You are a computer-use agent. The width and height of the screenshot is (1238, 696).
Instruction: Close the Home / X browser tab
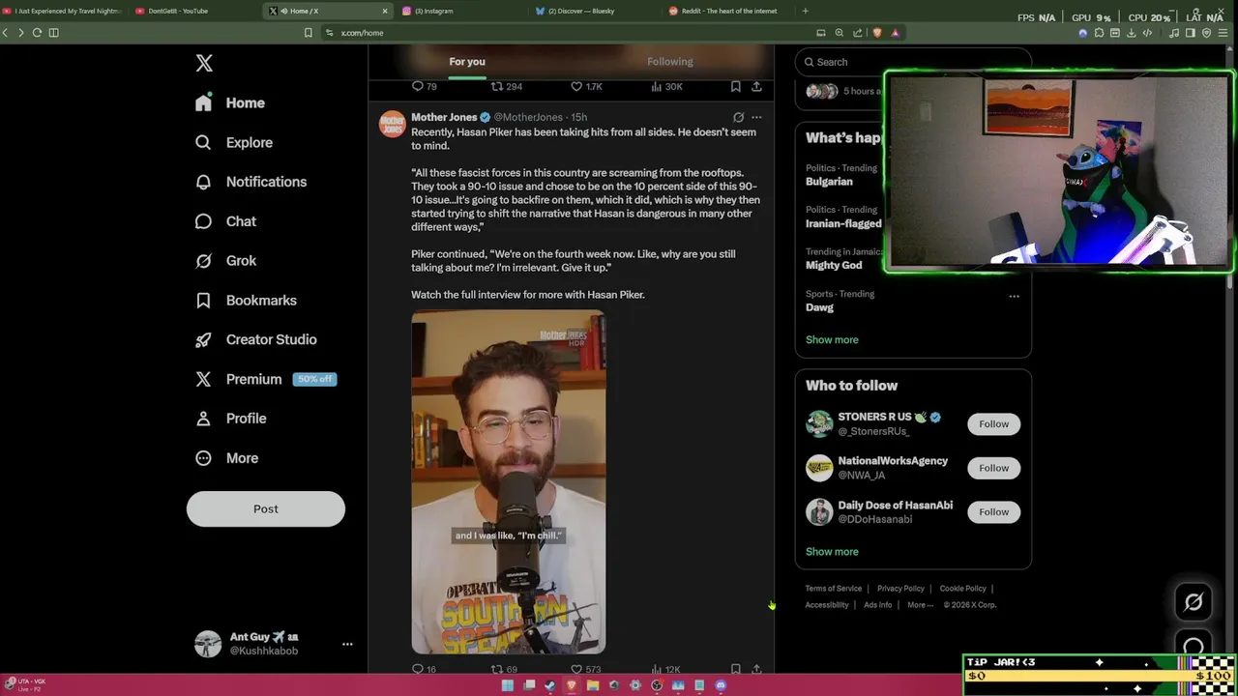point(385,11)
